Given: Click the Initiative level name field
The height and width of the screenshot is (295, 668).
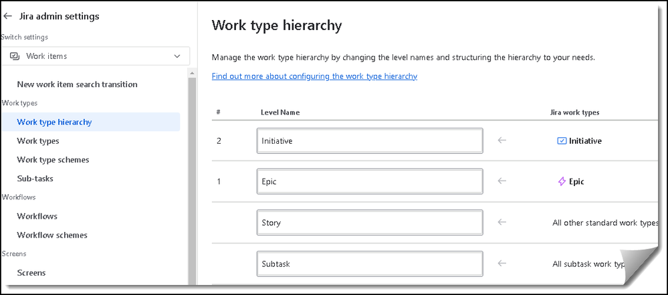Looking at the screenshot, I should point(370,140).
